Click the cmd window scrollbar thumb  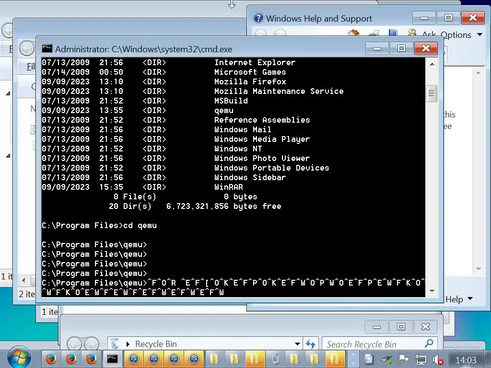coord(432,93)
